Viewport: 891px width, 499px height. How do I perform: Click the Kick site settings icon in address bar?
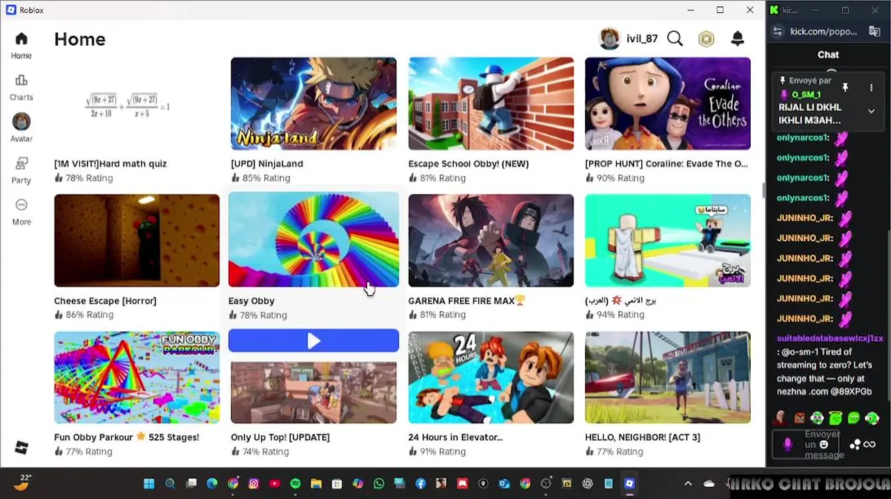click(x=778, y=31)
